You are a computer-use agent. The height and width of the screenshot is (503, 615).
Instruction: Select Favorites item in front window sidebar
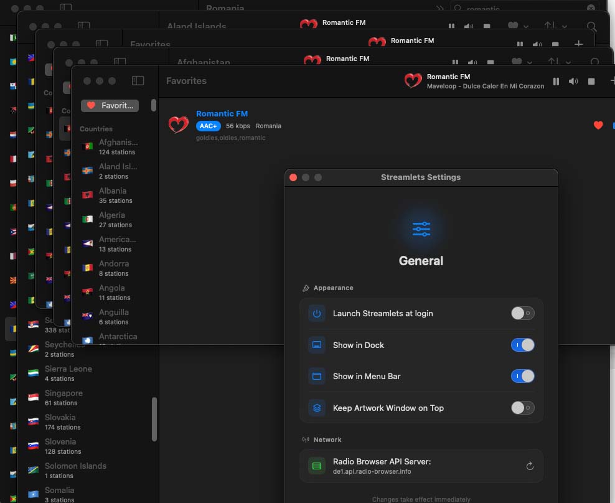click(110, 106)
